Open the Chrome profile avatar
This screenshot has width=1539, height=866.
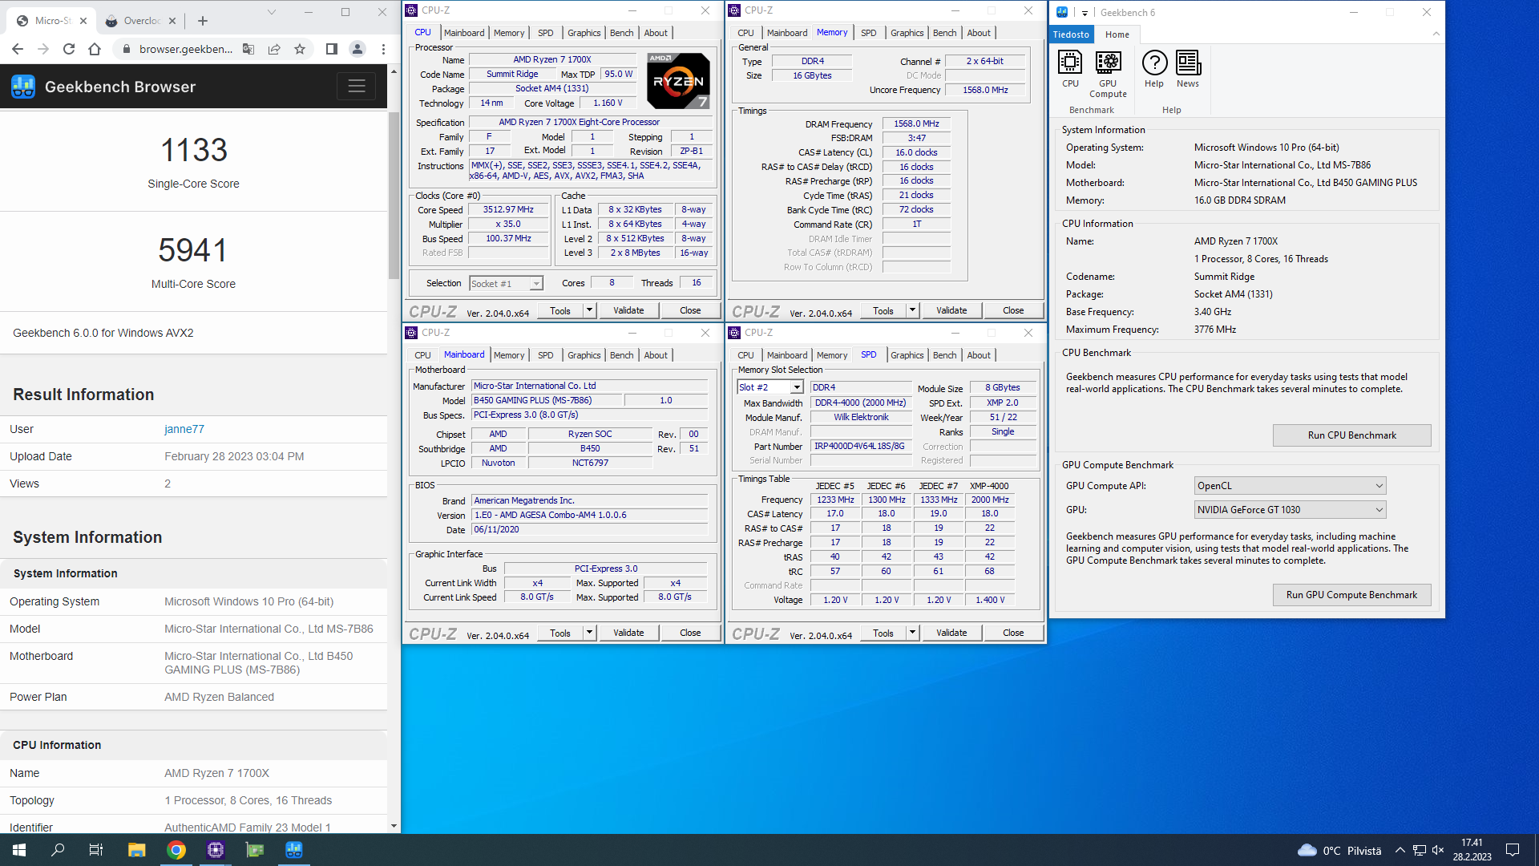click(x=357, y=49)
